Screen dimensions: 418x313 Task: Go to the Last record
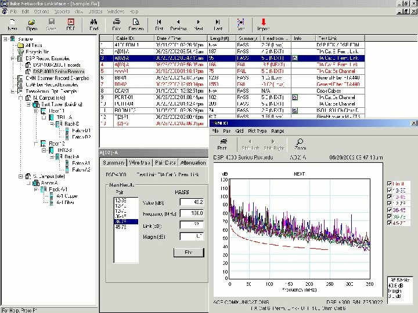[x=218, y=24]
